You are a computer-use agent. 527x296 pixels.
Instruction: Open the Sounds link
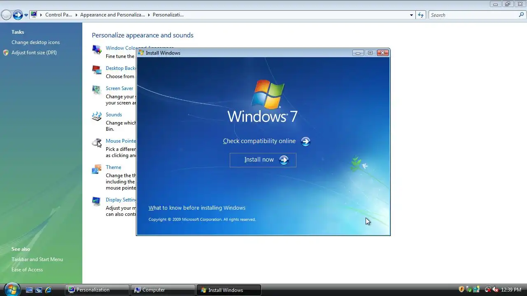pos(114,115)
